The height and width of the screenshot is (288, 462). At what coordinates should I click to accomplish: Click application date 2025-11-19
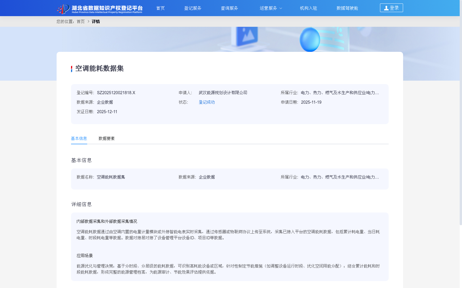point(311,102)
